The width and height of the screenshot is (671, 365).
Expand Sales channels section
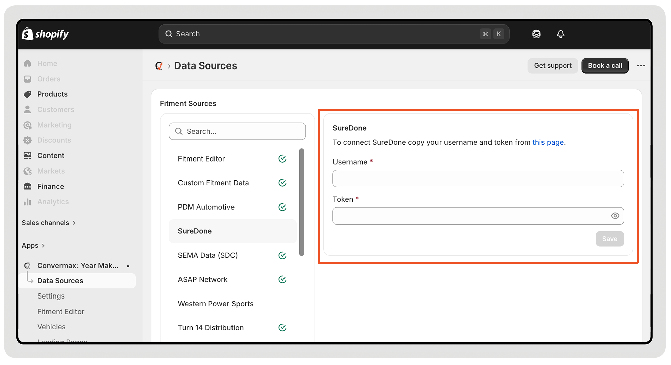click(49, 223)
